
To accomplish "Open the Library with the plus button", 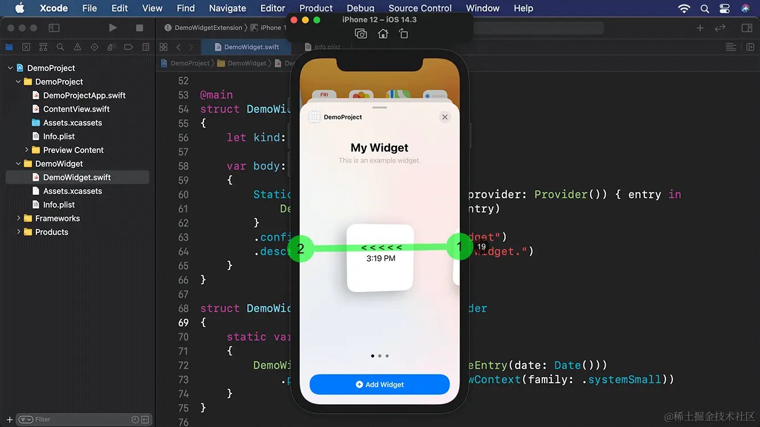I will [700, 27].
